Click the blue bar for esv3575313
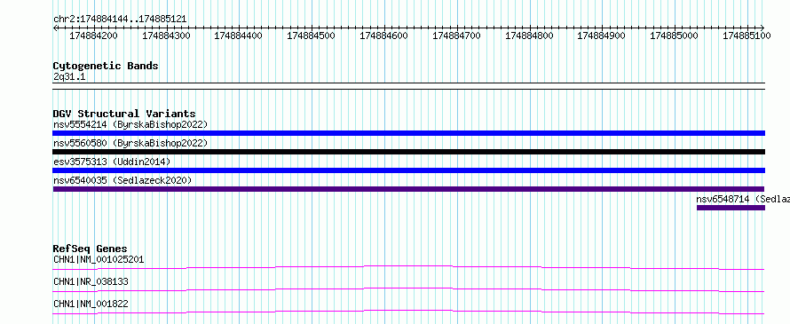This screenshot has width=790, height=324. pos(408,170)
